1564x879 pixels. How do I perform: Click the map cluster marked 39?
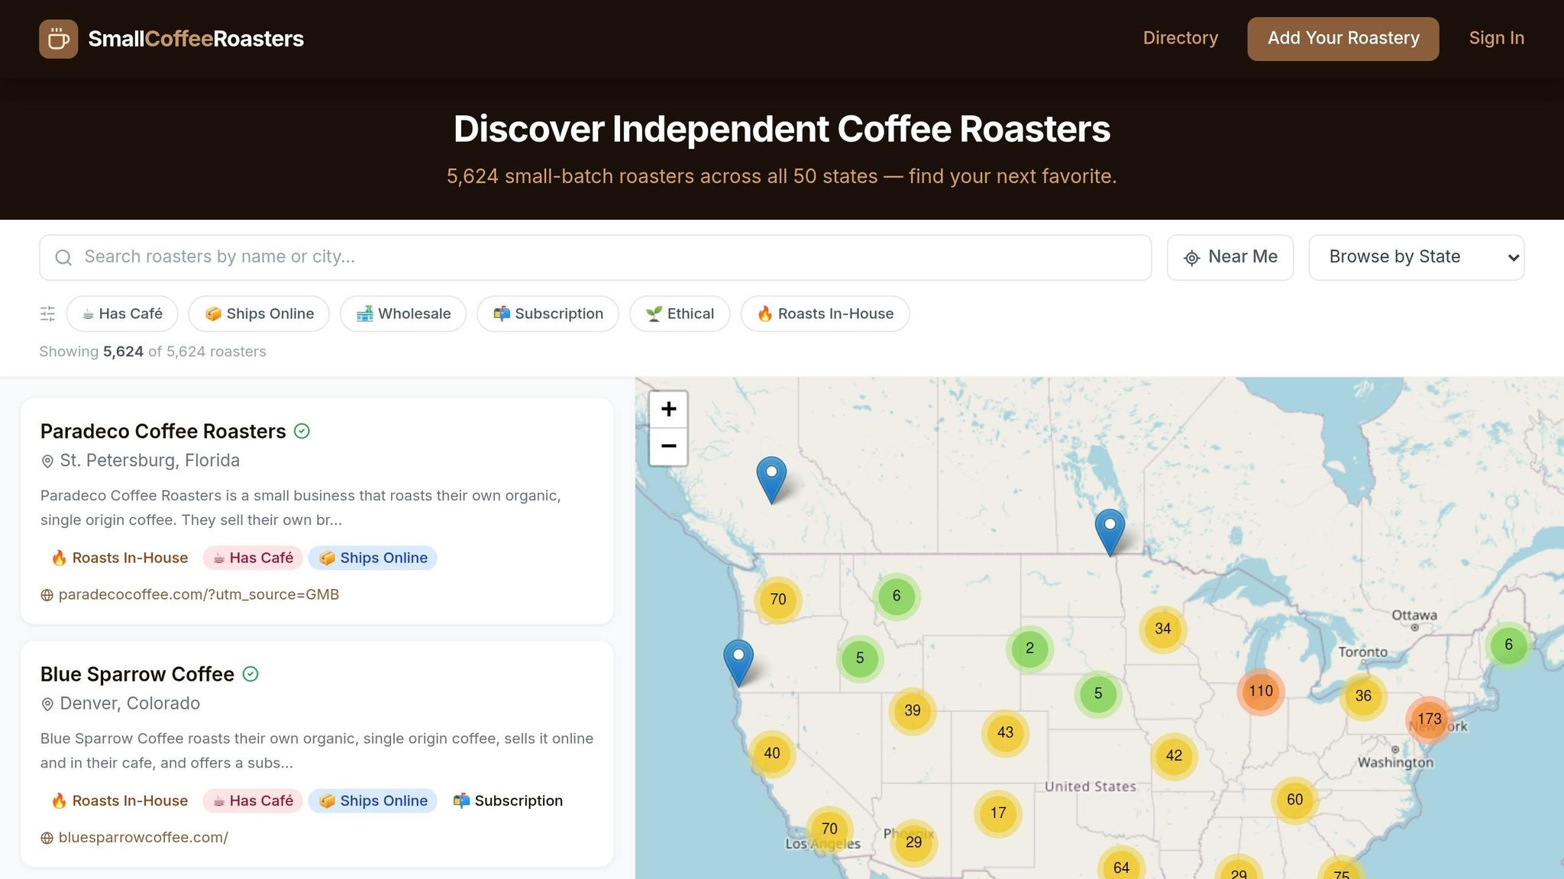[913, 710]
